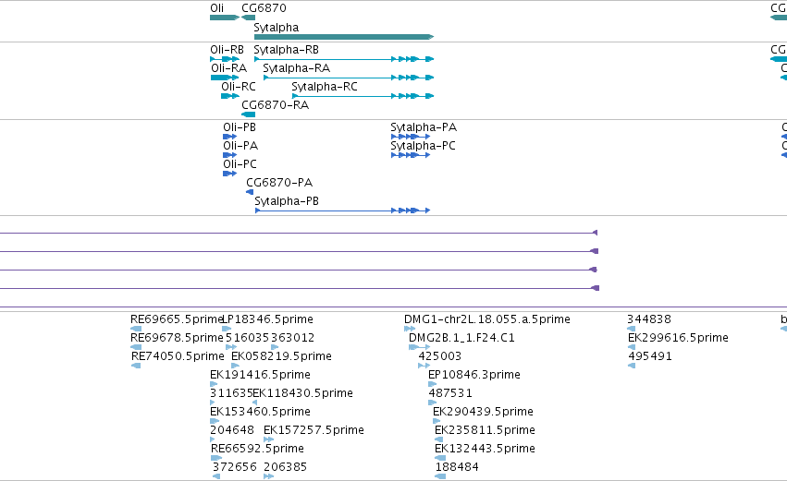This screenshot has width=787, height=481.
Task: Click the Sytalpha-PA protein label
Action: click(x=424, y=127)
